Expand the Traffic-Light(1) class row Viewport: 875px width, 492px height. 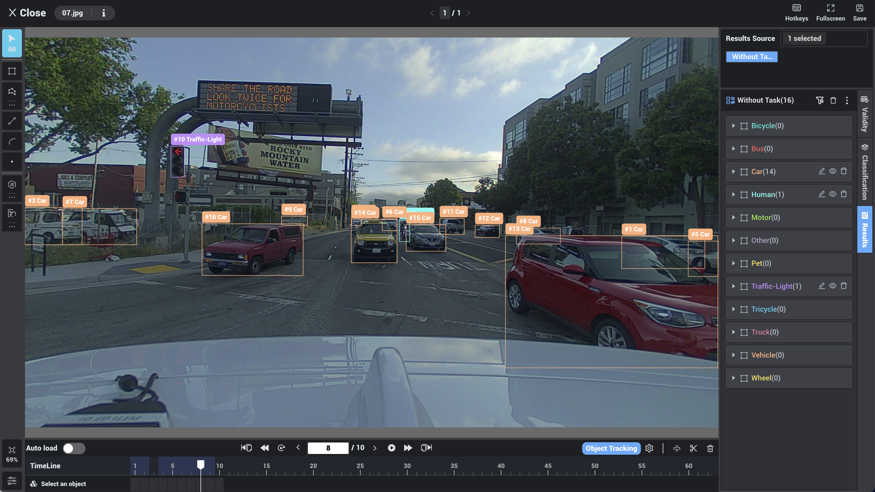(733, 286)
